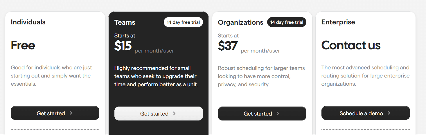Screen dimensions: 426x135
Task: Start the Teams plan with Get started
Action: click(158, 114)
